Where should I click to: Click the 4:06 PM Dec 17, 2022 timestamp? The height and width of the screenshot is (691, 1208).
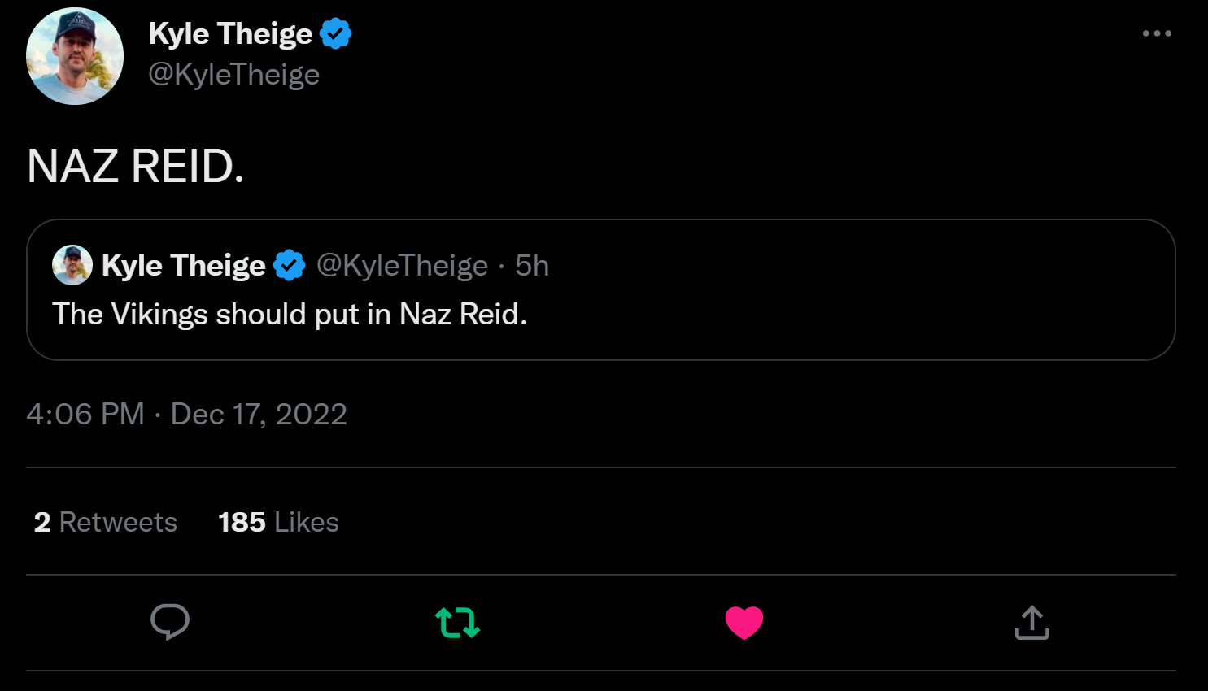click(x=186, y=415)
